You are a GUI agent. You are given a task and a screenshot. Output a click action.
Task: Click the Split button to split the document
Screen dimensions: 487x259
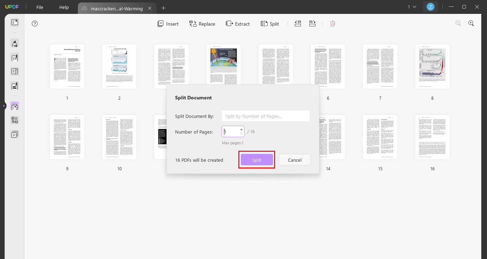[257, 160]
